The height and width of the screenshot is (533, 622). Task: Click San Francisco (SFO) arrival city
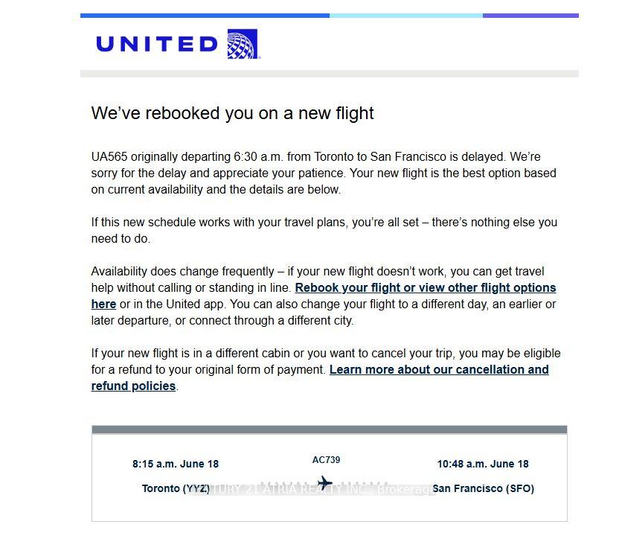[x=483, y=488]
